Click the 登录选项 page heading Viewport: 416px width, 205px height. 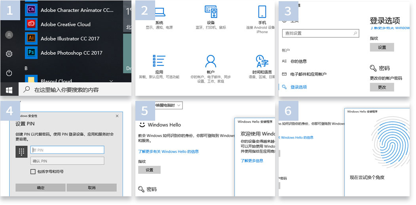[385, 21]
